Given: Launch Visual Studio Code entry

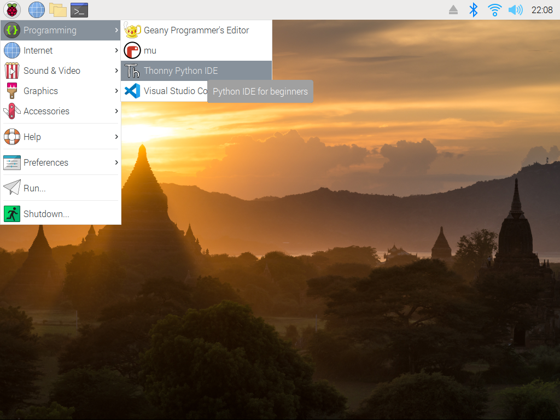Looking at the screenshot, I should click(164, 91).
